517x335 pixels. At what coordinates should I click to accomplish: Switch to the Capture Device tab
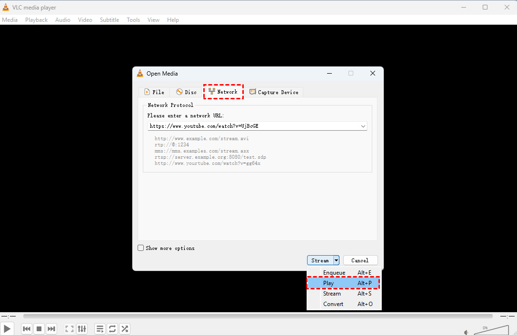tap(274, 92)
